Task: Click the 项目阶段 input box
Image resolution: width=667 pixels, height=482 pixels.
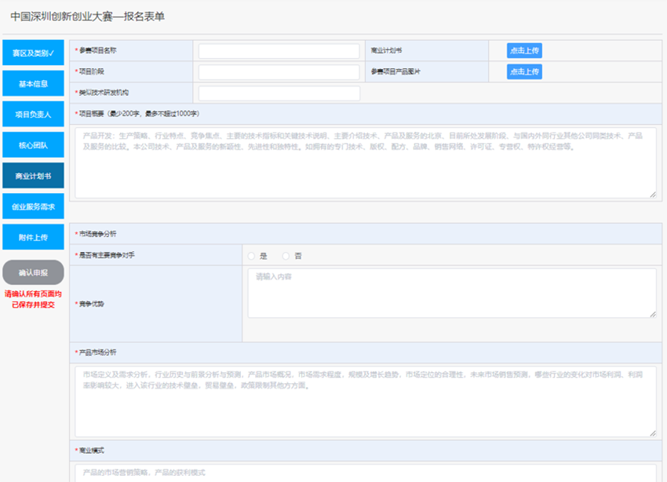Action: (x=279, y=72)
